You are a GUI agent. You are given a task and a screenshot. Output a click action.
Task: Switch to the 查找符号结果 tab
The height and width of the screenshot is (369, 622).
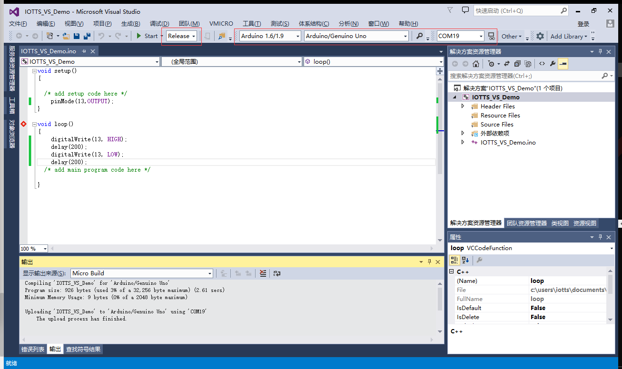tap(83, 349)
